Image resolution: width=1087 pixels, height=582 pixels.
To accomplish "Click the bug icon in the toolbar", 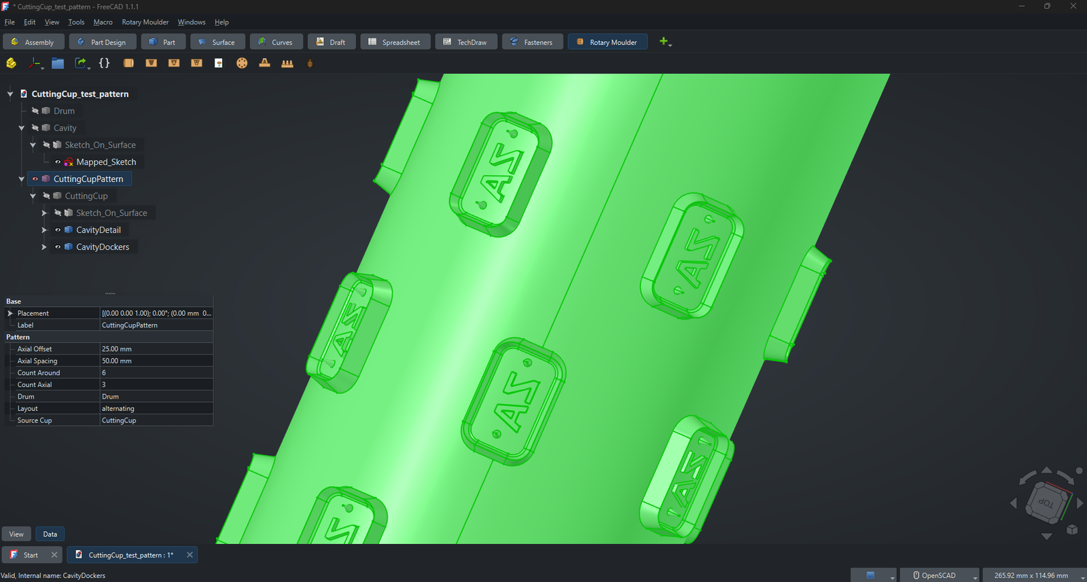I will 310,63.
